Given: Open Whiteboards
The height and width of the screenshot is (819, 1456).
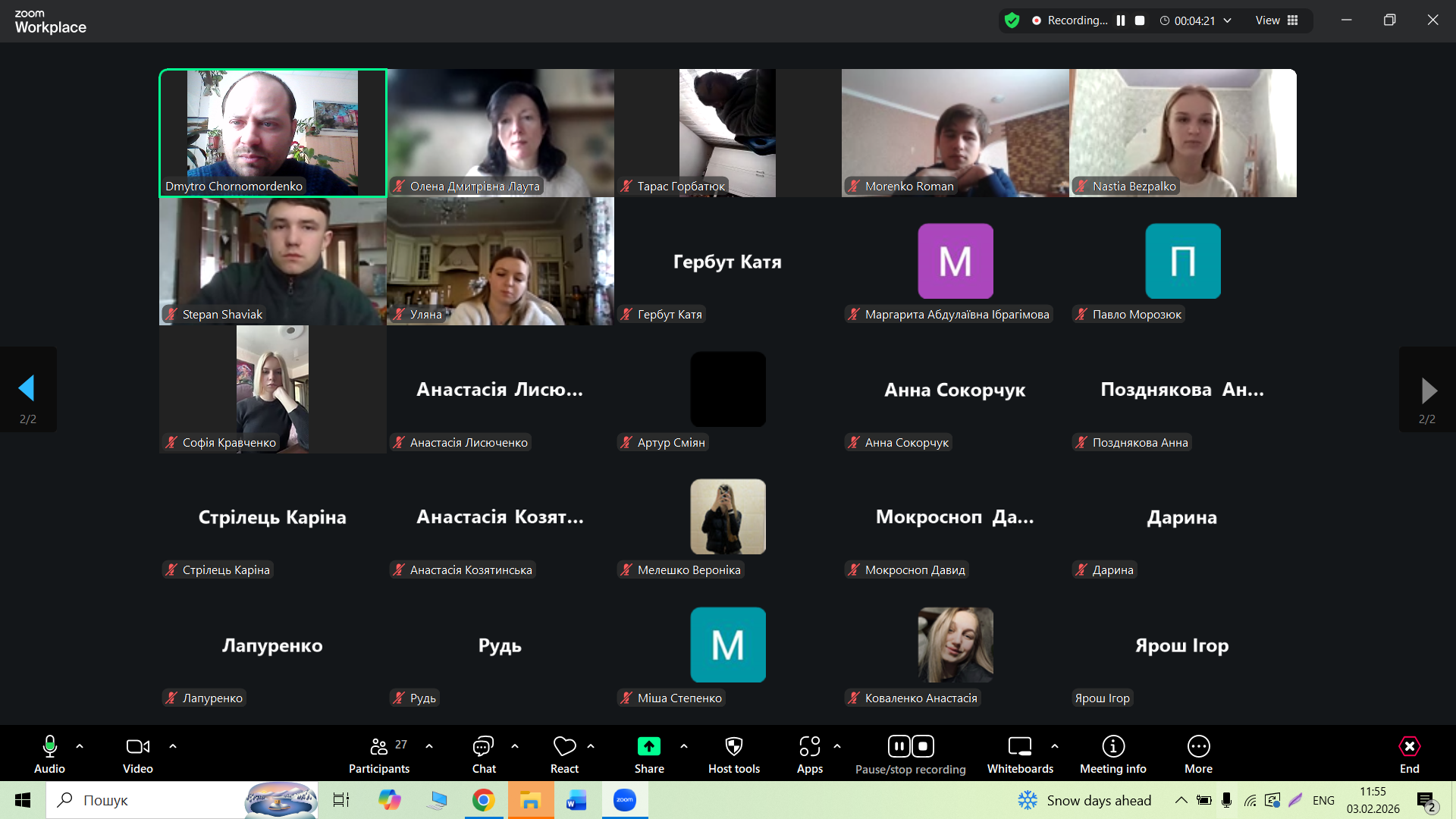Looking at the screenshot, I should click(x=1020, y=755).
